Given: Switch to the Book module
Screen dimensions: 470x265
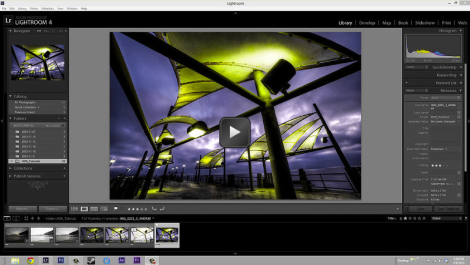Looking at the screenshot, I should 403,23.
